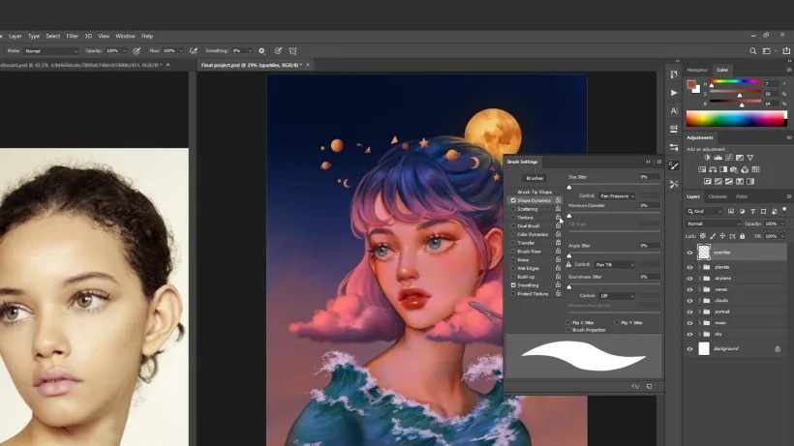
Task: Open the History panel icon in the dock
Action: pyautogui.click(x=674, y=74)
